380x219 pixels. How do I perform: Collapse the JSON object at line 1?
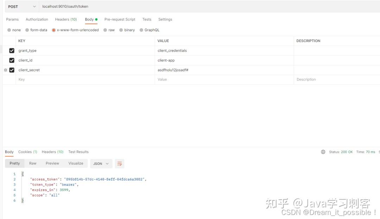coord(22,174)
